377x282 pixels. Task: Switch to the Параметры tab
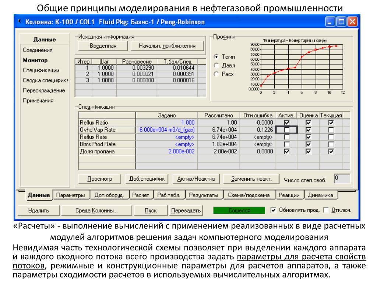pos(71,195)
